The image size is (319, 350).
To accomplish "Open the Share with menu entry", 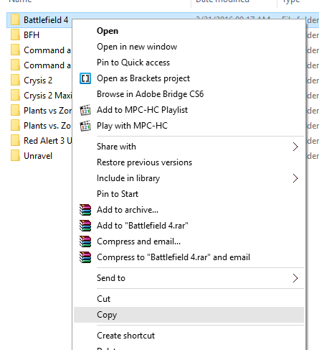I will click(x=189, y=147).
